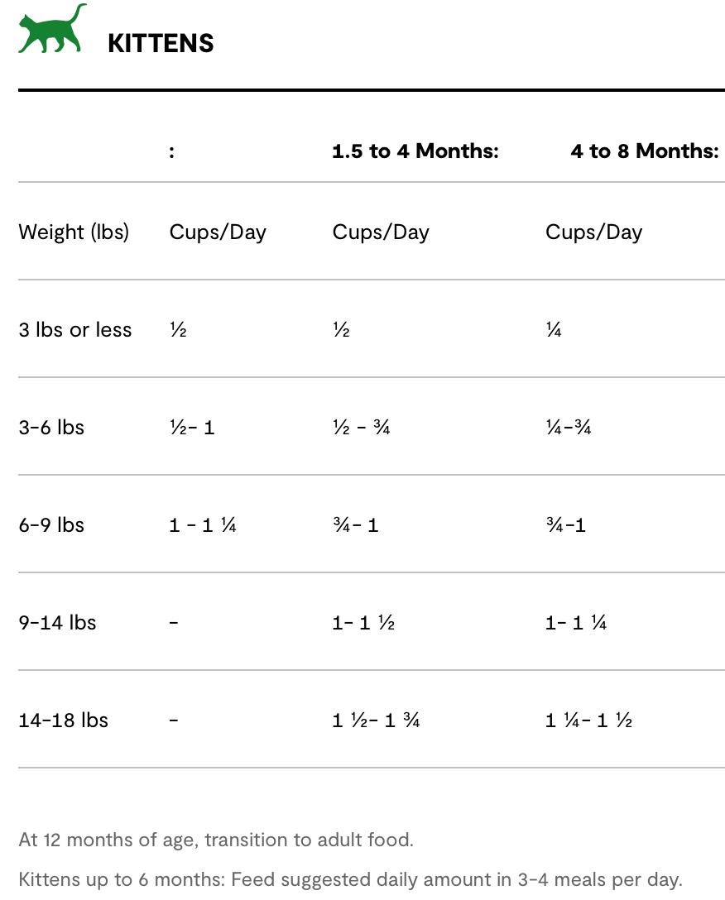
Task: Click the KITTENS heading
Action: click(x=161, y=44)
